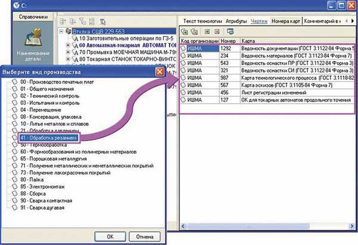The width and height of the screenshot is (358, 245).
Task: Choose '50 - Термообработка' production type
Action: coord(45,145)
